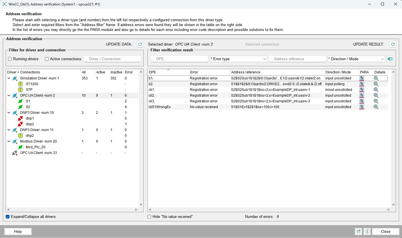Select connection S2 under OPC UA Client
This screenshot has width=402, height=238.
pos(28,107)
